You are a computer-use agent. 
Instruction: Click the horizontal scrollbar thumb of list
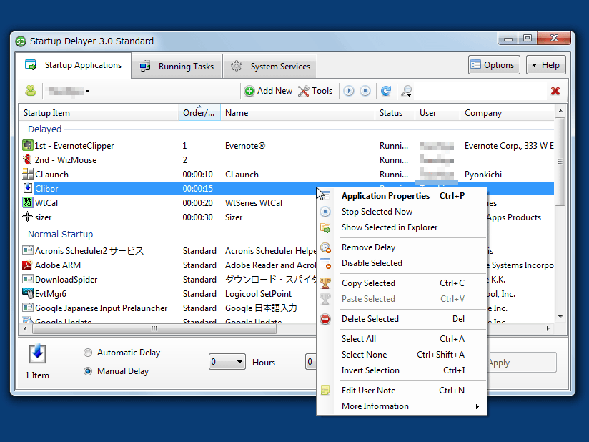click(154, 329)
